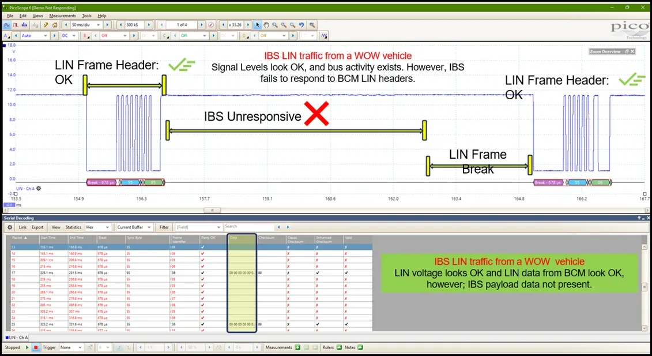
Task: Click the Link button in Serial Decoding
Action: (22, 227)
